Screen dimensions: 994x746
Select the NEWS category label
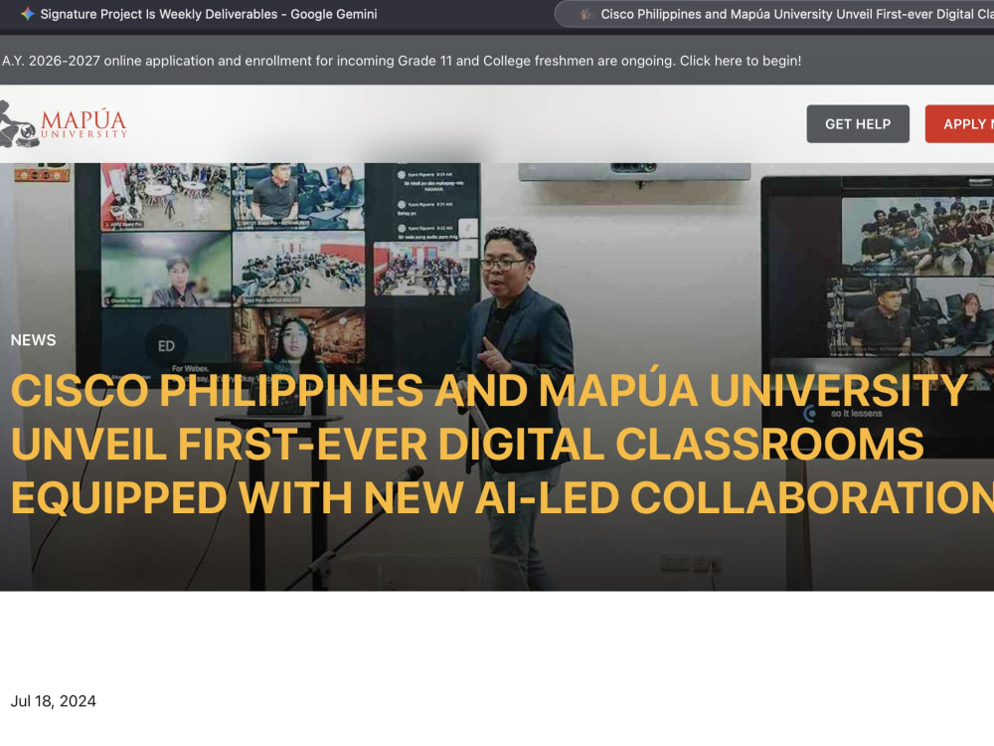[x=33, y=340]
